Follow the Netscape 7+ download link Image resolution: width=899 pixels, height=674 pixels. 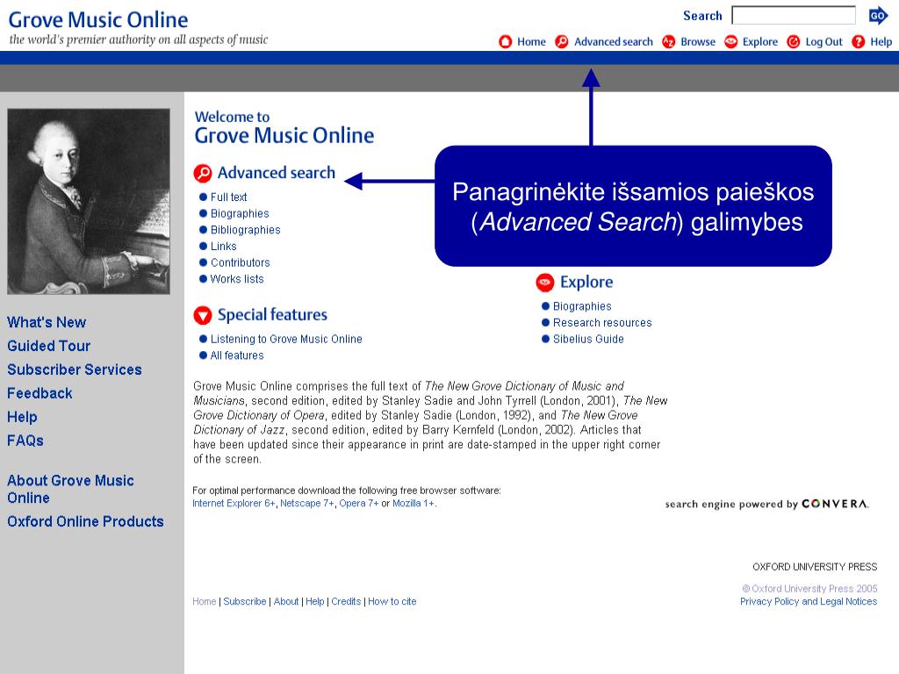(307, 503)
